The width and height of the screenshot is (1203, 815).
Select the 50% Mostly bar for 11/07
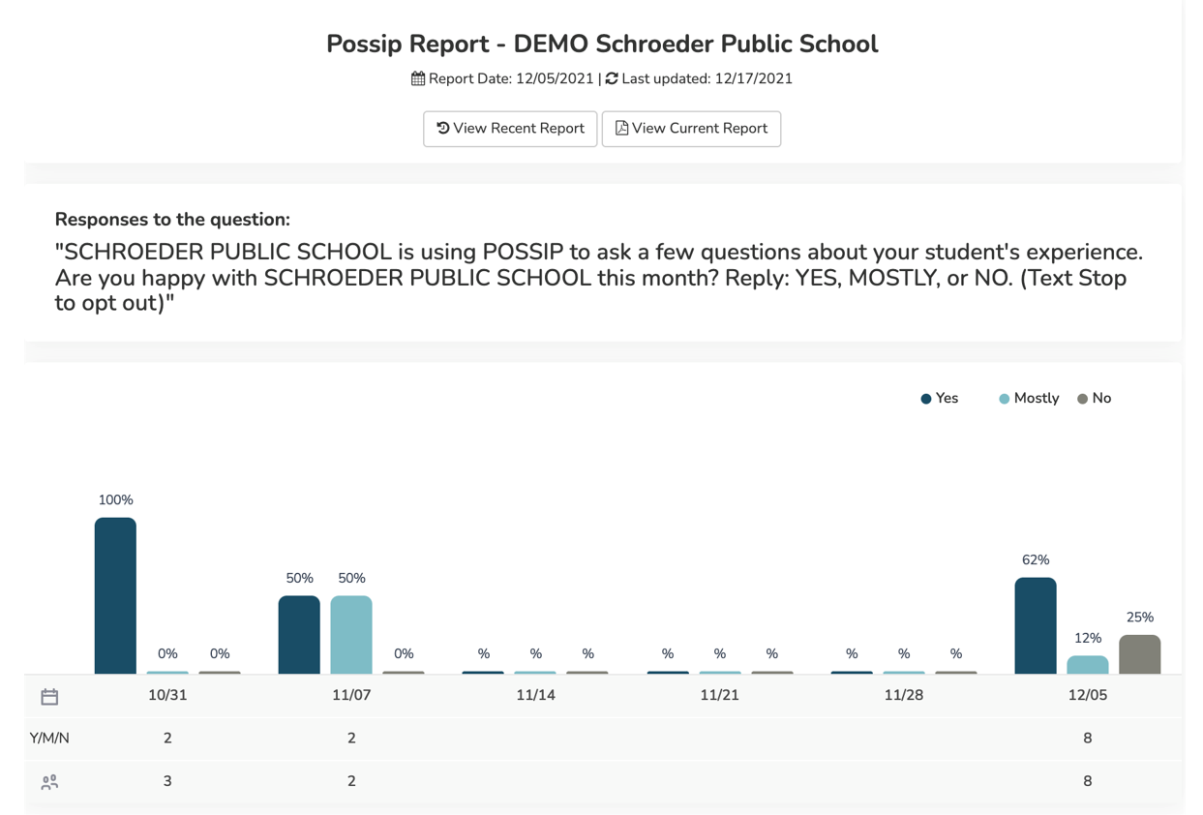[x=351, y=634]
